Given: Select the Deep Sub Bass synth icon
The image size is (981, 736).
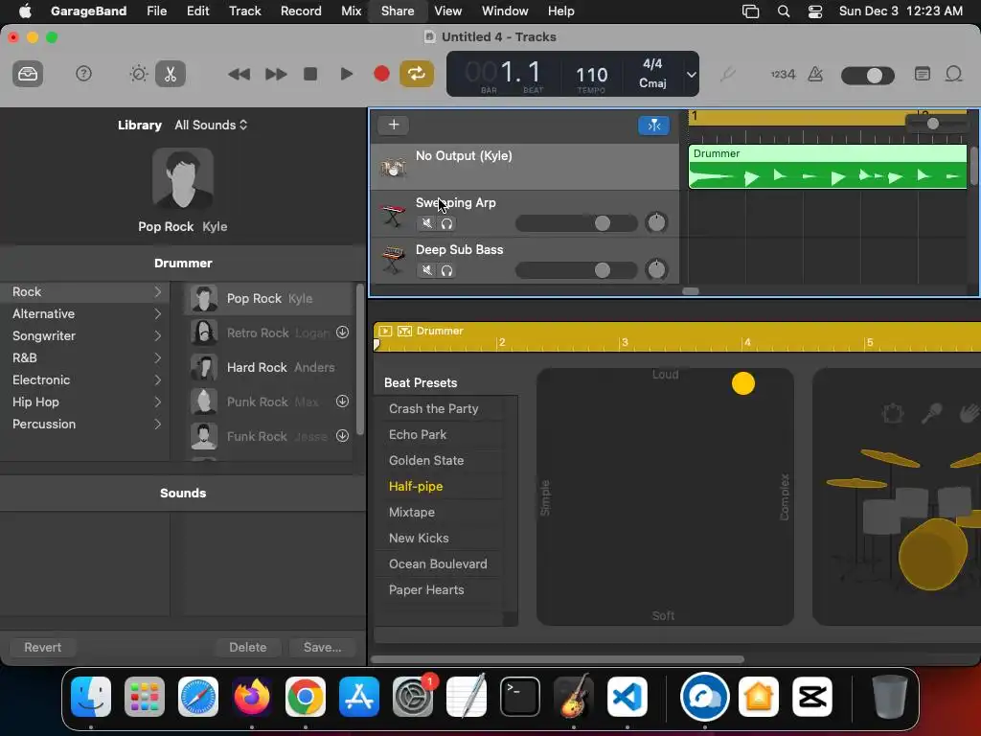Looking at the screenshot, I should (x=393, y=261).
